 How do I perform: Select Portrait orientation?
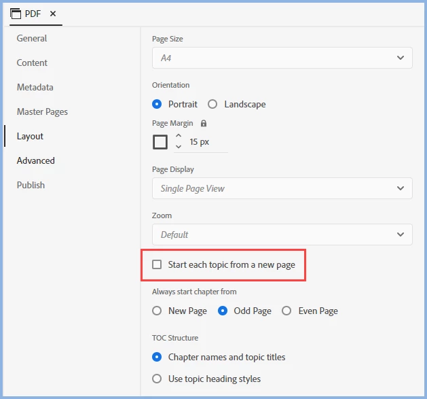[x=157, y=104]
